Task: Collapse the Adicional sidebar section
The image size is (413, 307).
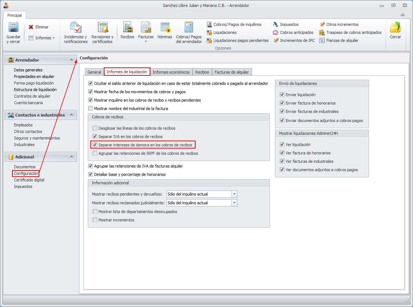Action: 71,157
